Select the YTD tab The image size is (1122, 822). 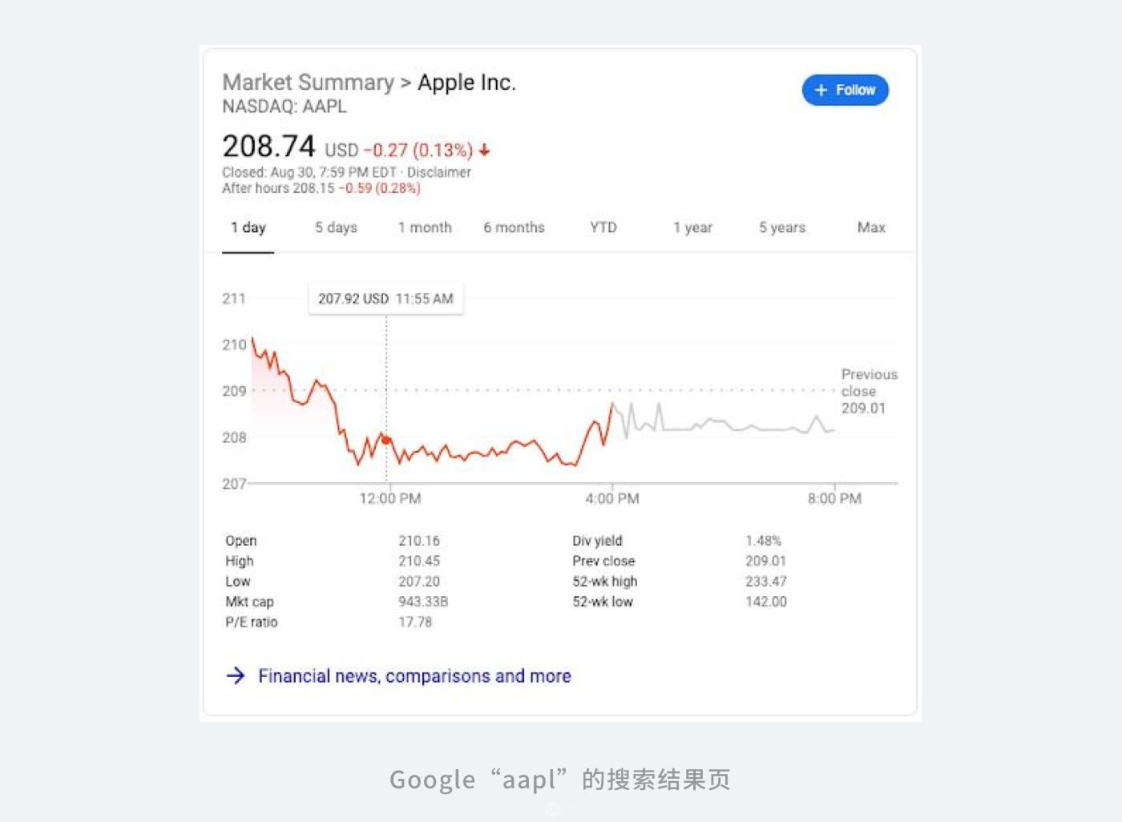603,228
